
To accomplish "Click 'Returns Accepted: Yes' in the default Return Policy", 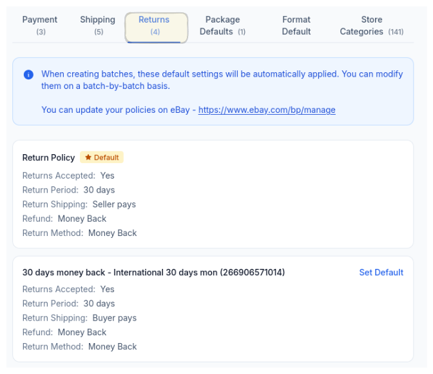I will point(68,175).
